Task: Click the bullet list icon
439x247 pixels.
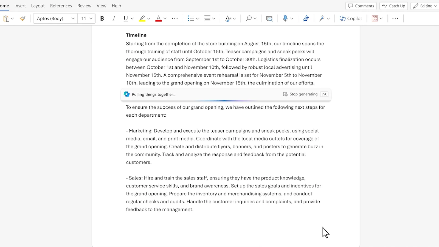Action: click(x=191, y=18)
